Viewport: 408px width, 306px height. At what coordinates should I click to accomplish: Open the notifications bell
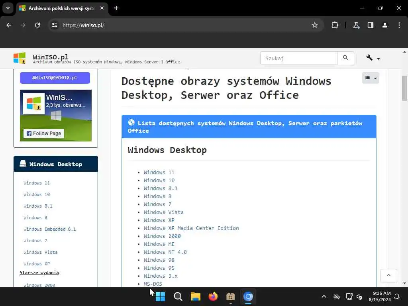pos(397,296)
